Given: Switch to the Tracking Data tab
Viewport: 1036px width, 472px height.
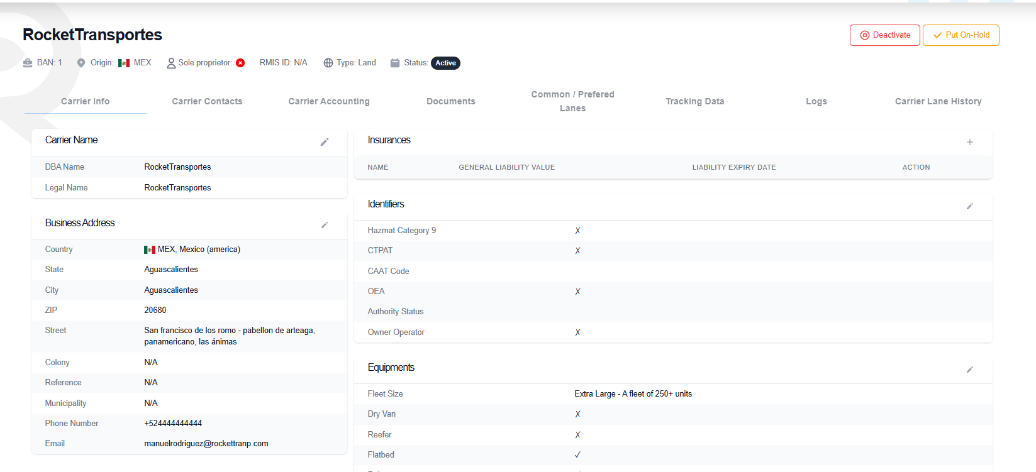Looking at the screenshot, I should (695, 101).
